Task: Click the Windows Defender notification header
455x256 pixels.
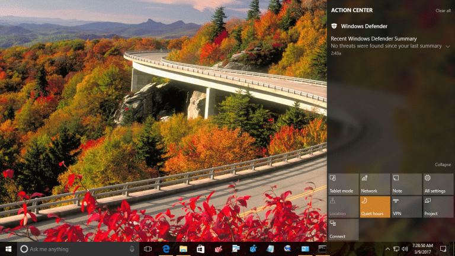Action: (364, 26)
